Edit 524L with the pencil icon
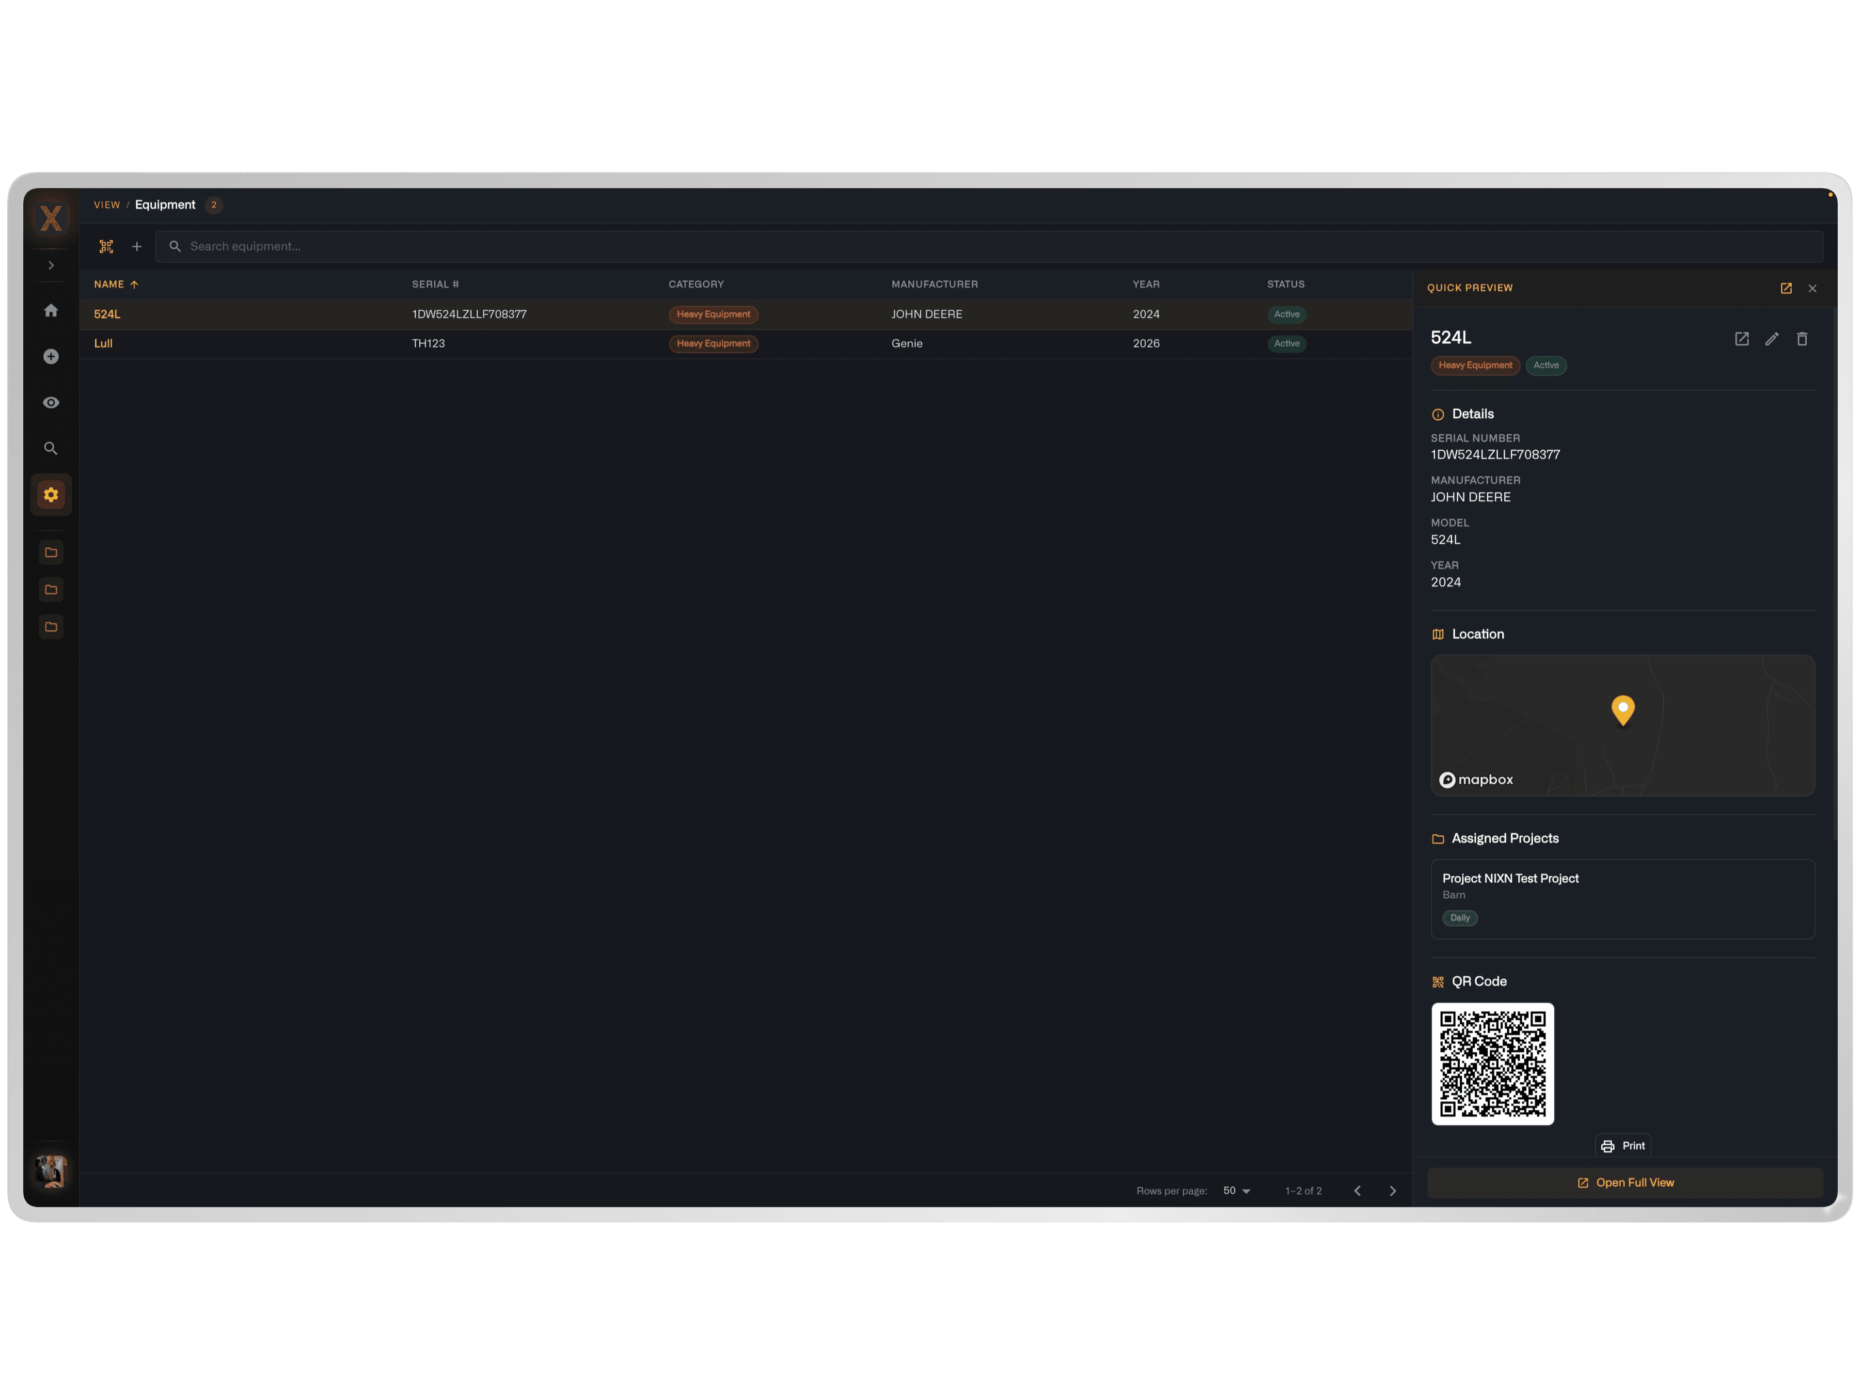1861x1396 pixels. tap(1772, 339)
